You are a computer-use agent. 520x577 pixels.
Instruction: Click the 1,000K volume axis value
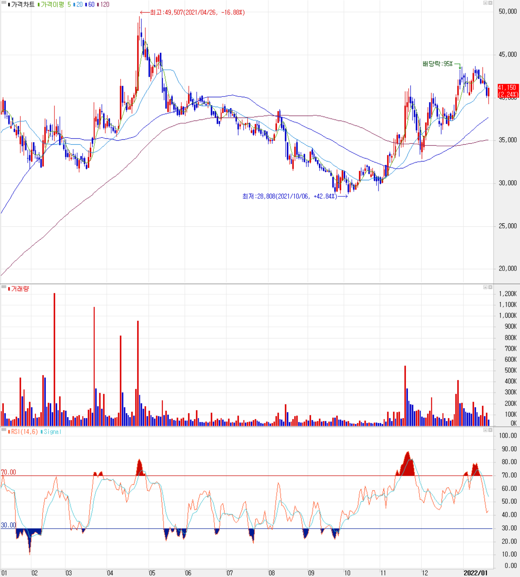[x=508, y=315]
